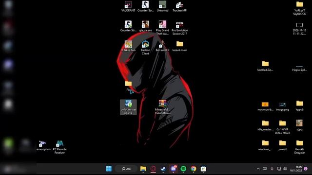Expand the hidden system tray icons chevron
The height and width of the screenshot is (175, 312).
point(258,169)
